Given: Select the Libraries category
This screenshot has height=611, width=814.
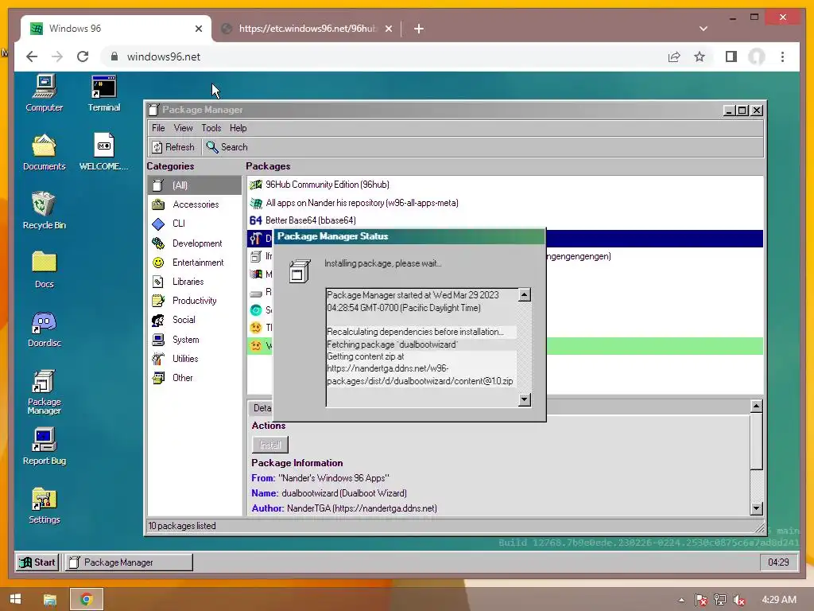Looking at the screenshot, I should pyautogui.click(x=195, y=282).
